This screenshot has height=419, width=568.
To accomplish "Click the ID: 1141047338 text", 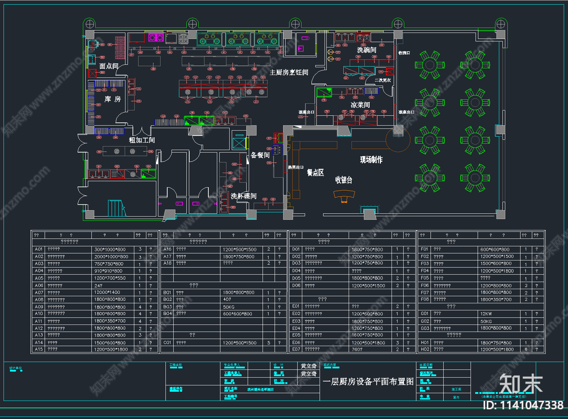I will 523,405.
